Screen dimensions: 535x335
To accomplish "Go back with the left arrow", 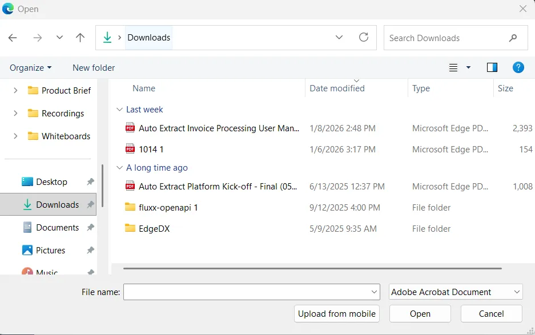I will tap(13, 38).
